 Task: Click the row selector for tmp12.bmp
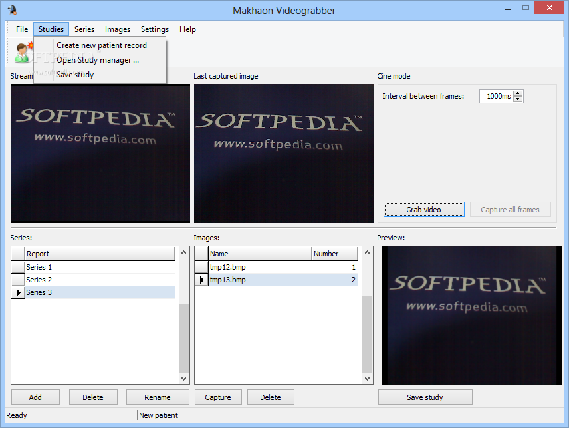[x=202, y=267]
